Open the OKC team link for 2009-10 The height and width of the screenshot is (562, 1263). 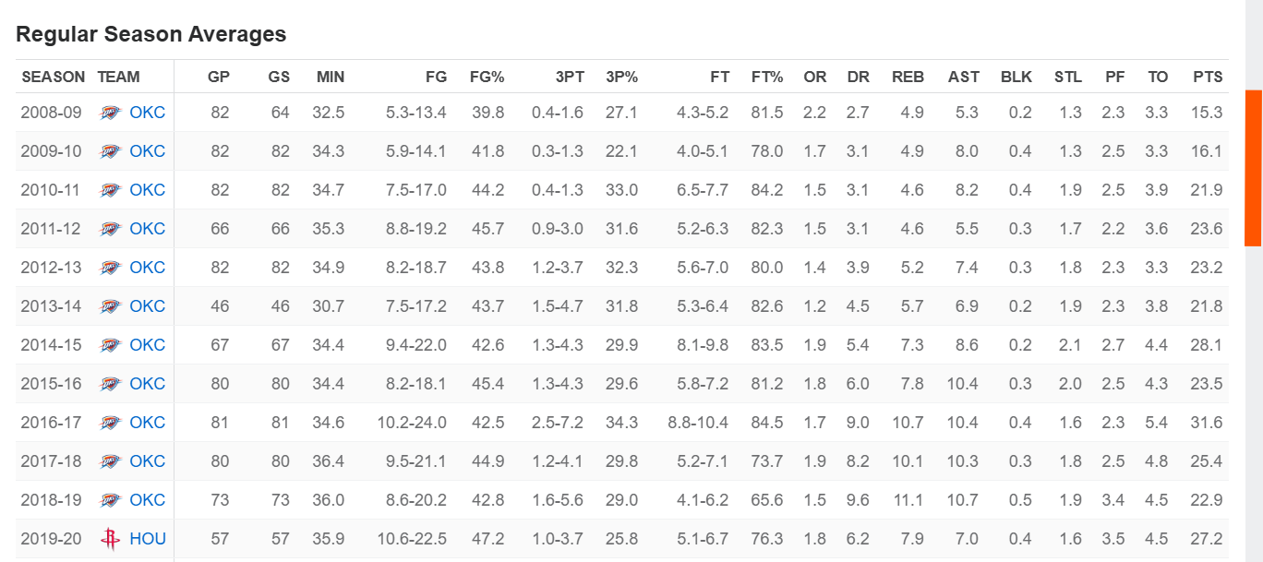[x=148, y=151]
